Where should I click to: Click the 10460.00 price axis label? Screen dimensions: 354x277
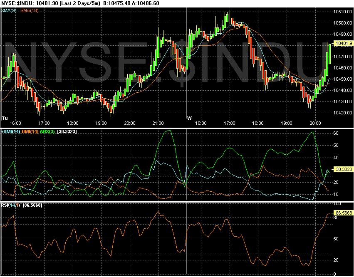[343, 68]
